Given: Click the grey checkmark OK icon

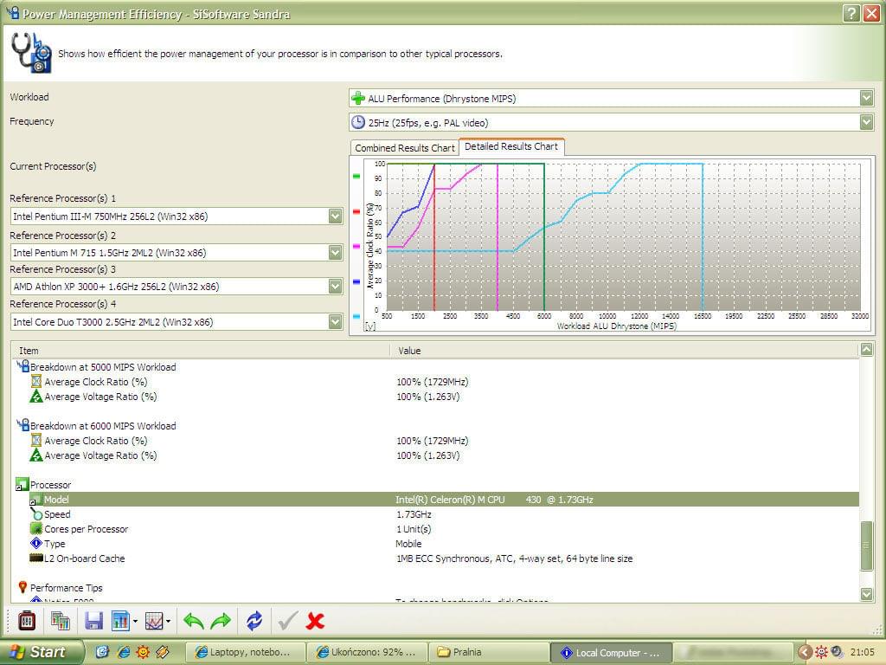Looking at the screenshot, I should click(x=287, y=620).
